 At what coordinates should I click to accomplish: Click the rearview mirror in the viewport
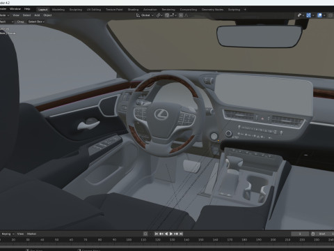tap(260, 36)
